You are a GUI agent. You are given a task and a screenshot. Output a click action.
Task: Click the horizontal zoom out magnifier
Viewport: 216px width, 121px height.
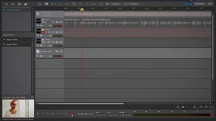click(x=178, y=107)
